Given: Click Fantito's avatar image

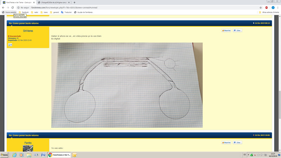Looking at the screenshot, I should point(28,148).
